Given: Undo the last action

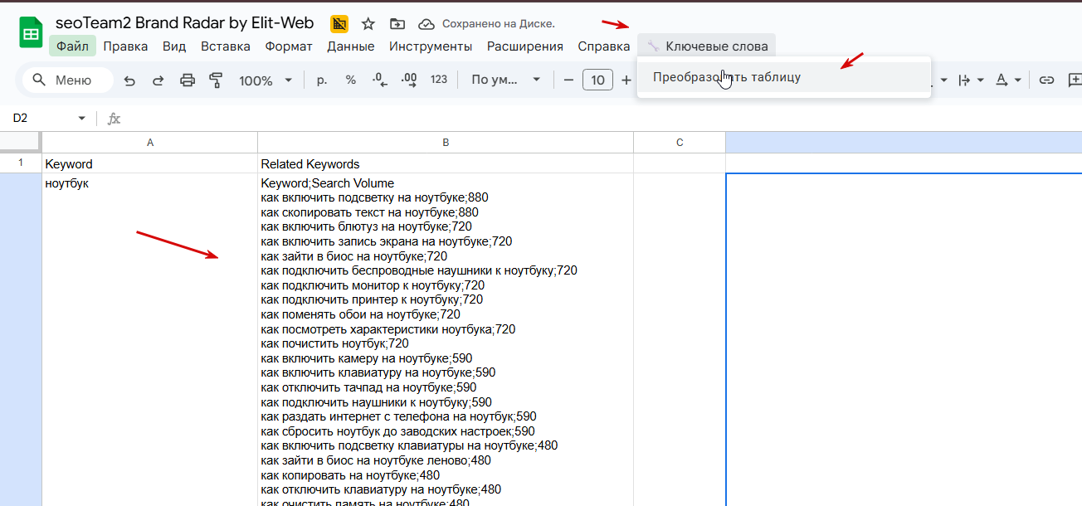Looking at the screenshot, I should click(129, 80).
